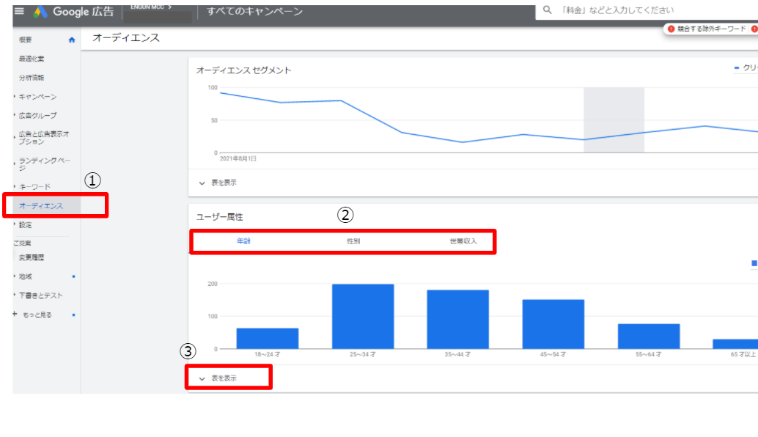Click the 35〜44 才 bar
This screenshot has width=758, height=437.
pos(457,319)
